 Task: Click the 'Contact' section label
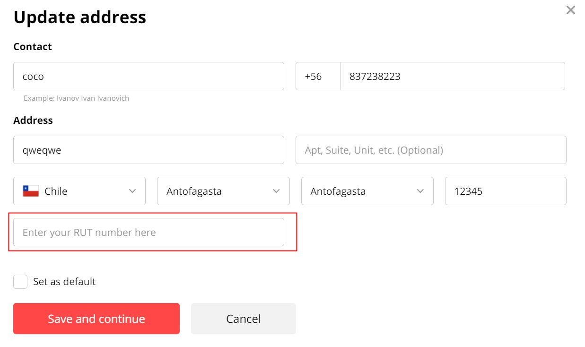coord(33,47)
